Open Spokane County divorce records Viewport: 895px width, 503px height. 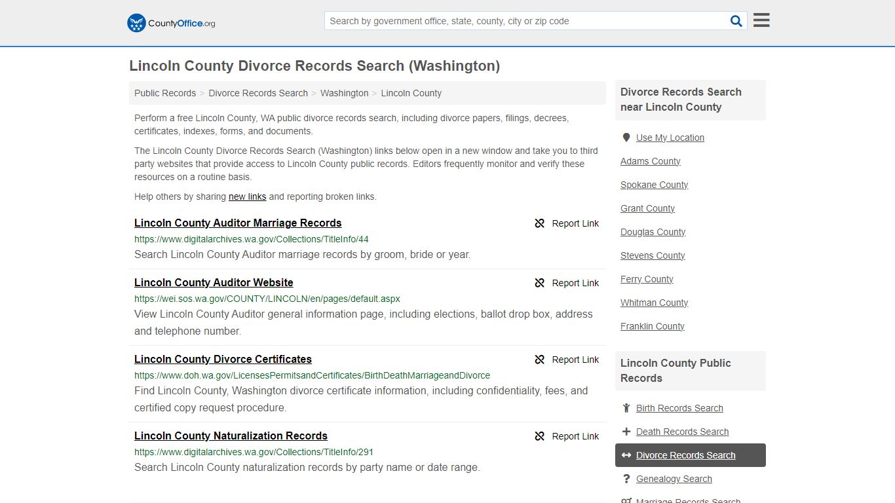tap(655, 185)
